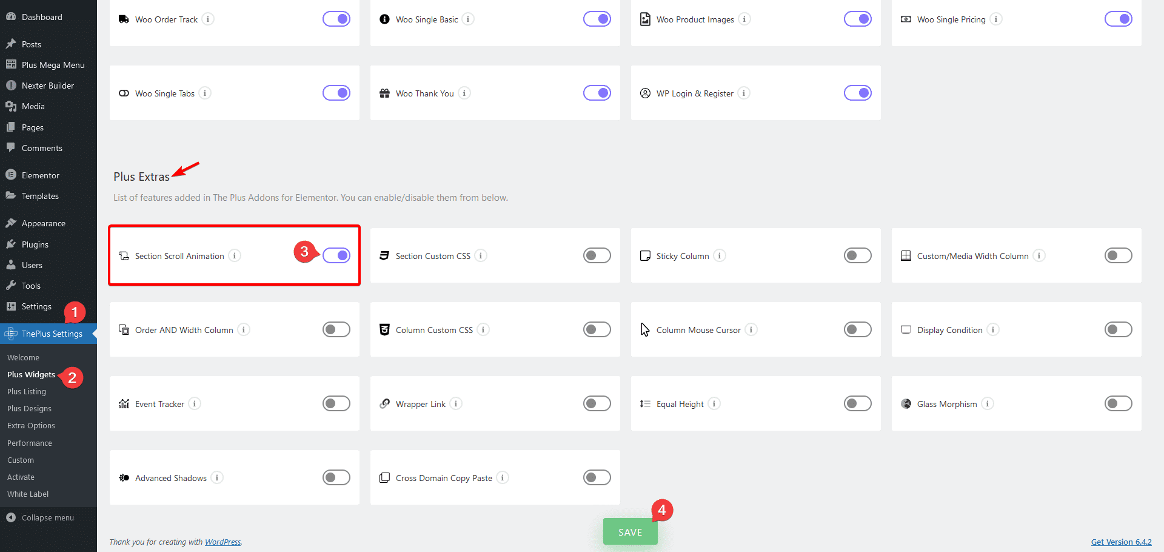1164x552 pixels.
Task: Open the Get Version 6.4.2 link
Action: (x=1121, y=542)
